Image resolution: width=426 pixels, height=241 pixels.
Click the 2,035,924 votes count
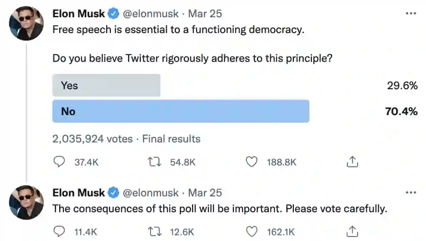coord(92,139)
